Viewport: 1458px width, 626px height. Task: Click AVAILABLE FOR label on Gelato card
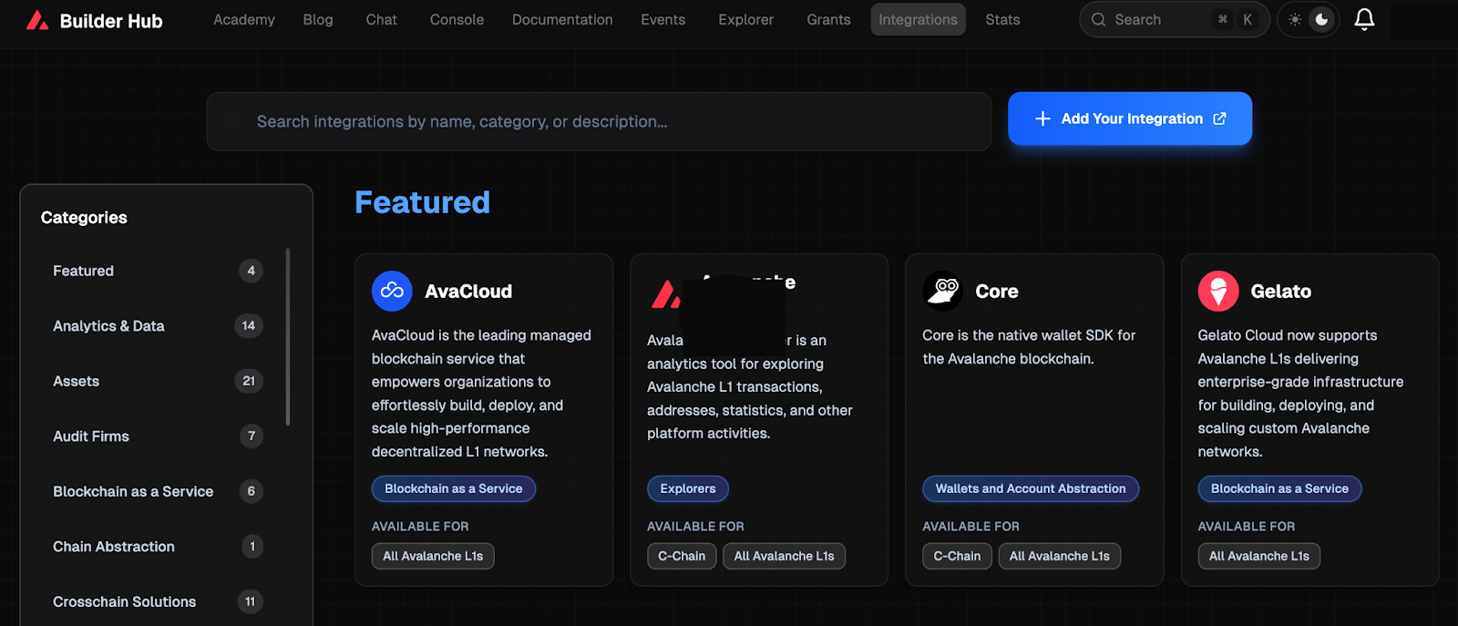1246,527
